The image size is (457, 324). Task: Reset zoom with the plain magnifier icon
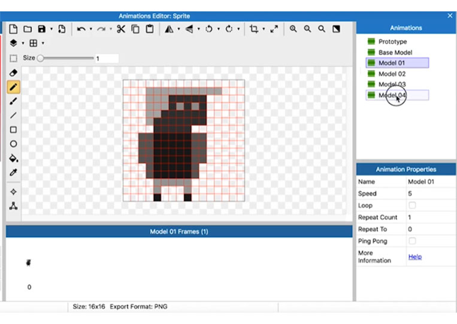click(322, 29)
